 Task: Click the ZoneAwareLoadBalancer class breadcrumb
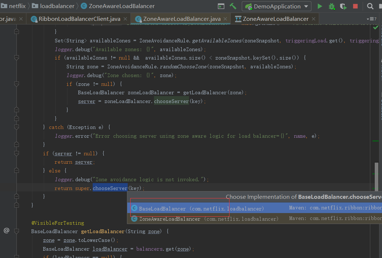tap(118, 6)
